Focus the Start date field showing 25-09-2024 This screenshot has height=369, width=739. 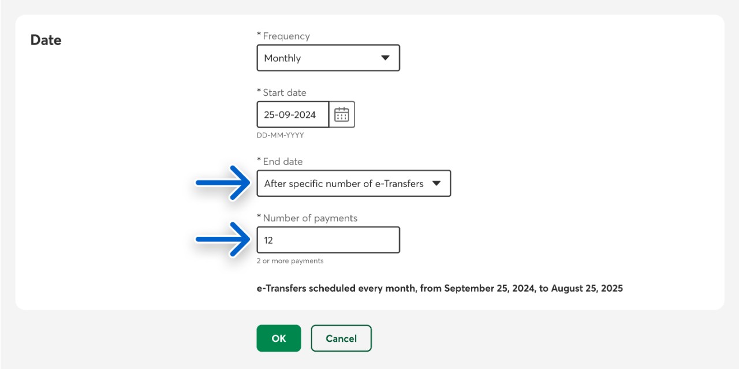tap(293, 114)
